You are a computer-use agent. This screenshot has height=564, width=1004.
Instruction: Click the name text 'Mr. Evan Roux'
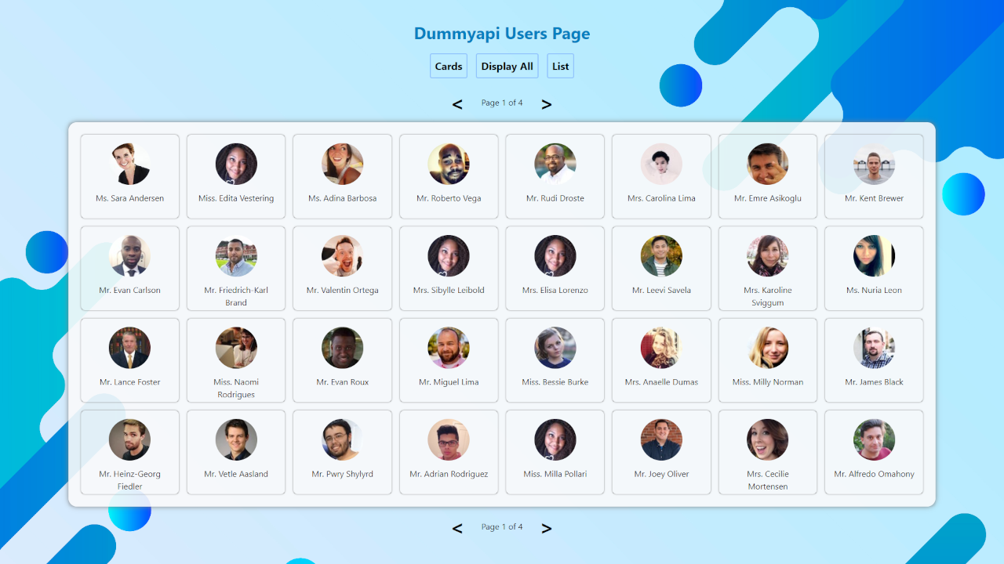[343, 382]
